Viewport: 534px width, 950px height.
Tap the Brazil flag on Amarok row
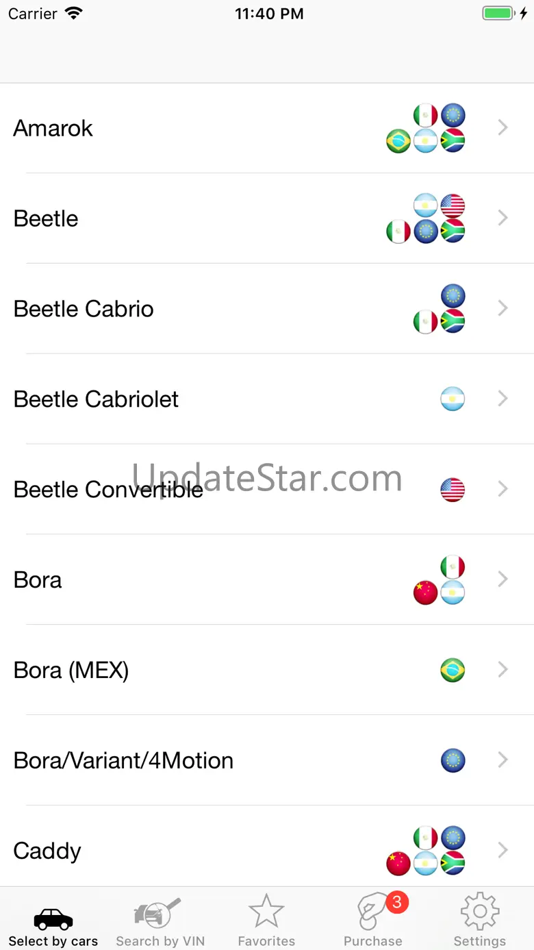coord(398,141)
